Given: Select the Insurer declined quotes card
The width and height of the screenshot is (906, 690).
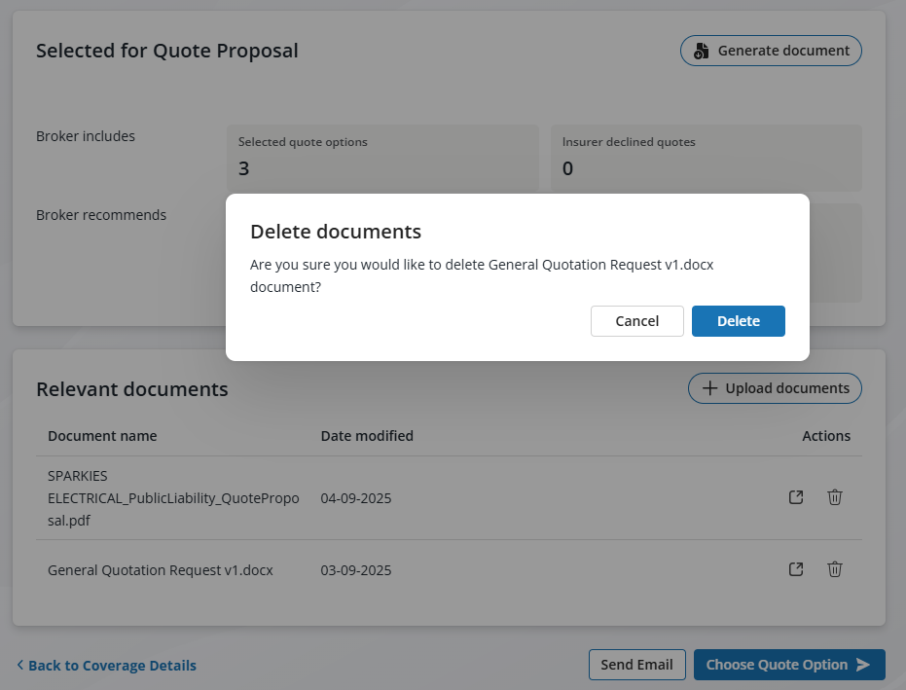Looking at the screenshot, I should pos(706,158).
